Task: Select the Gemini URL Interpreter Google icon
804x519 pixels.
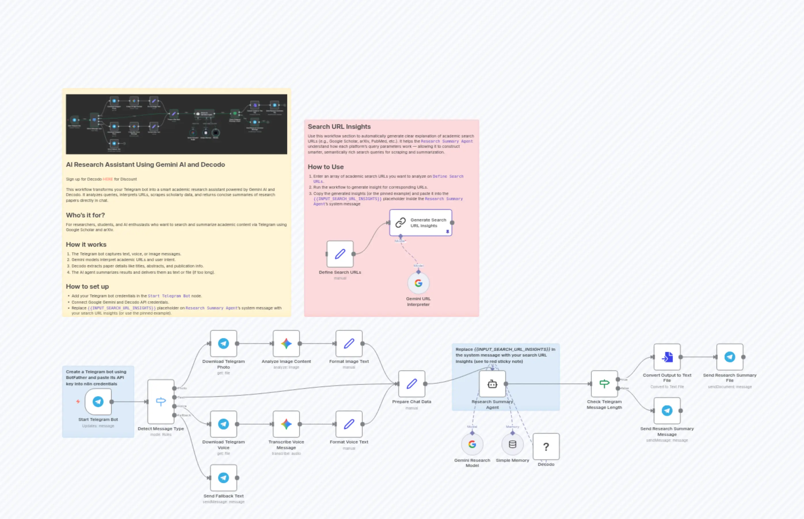Action: point(418,283)
